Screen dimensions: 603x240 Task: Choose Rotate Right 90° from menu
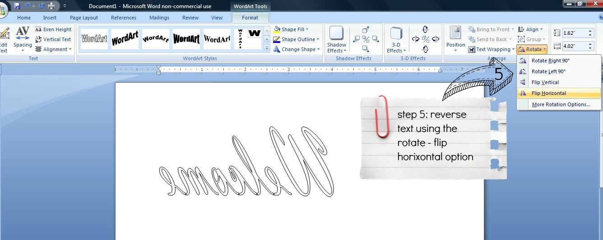(x=550, y=61)
